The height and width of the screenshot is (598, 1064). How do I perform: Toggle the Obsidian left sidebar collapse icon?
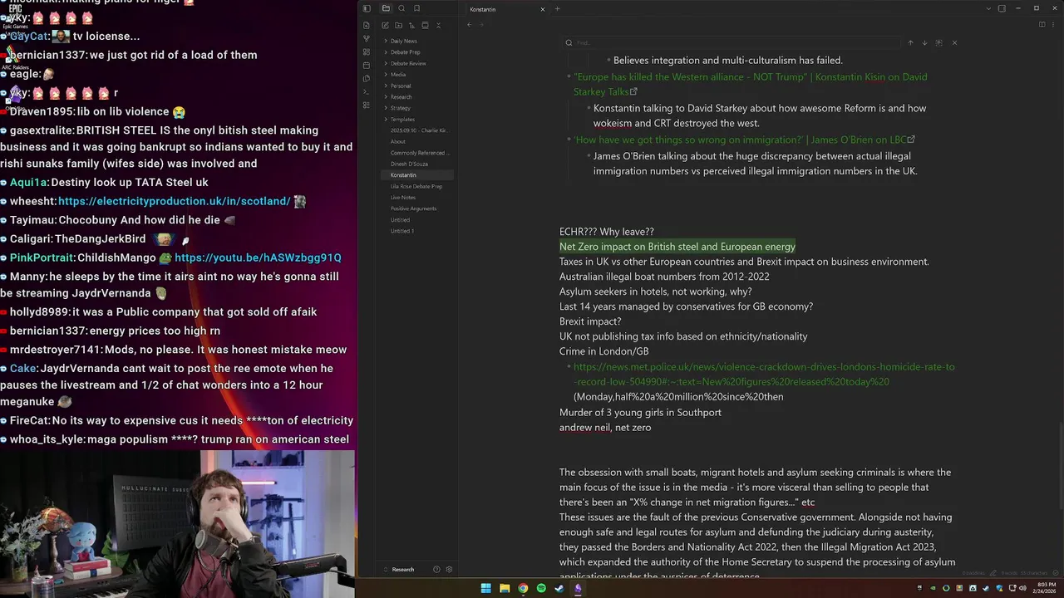tap(367, 8)
